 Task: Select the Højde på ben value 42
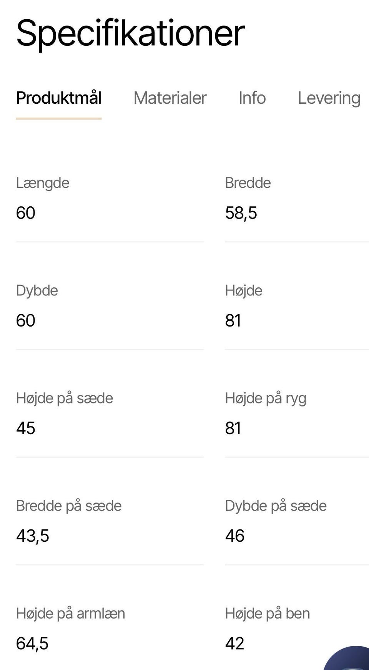(x=234, y=643)
